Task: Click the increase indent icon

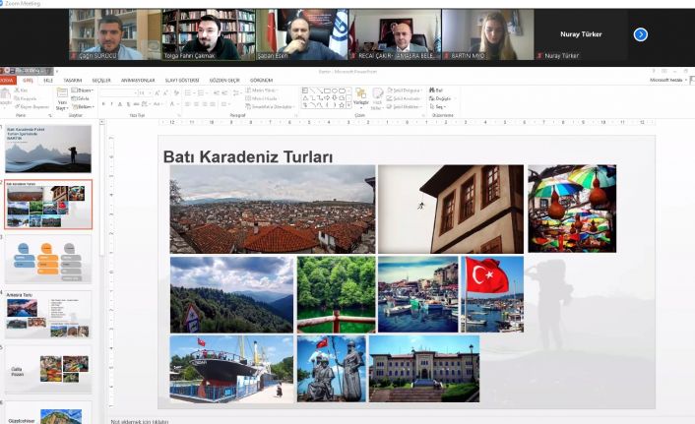Action: coord(224,93)
